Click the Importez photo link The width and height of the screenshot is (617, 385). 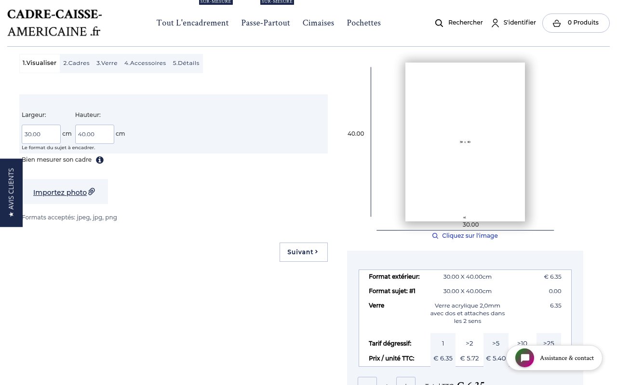point(60,192)
